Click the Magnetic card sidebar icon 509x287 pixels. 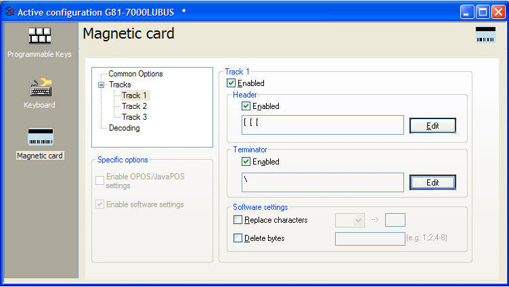[x=40, y=137]
